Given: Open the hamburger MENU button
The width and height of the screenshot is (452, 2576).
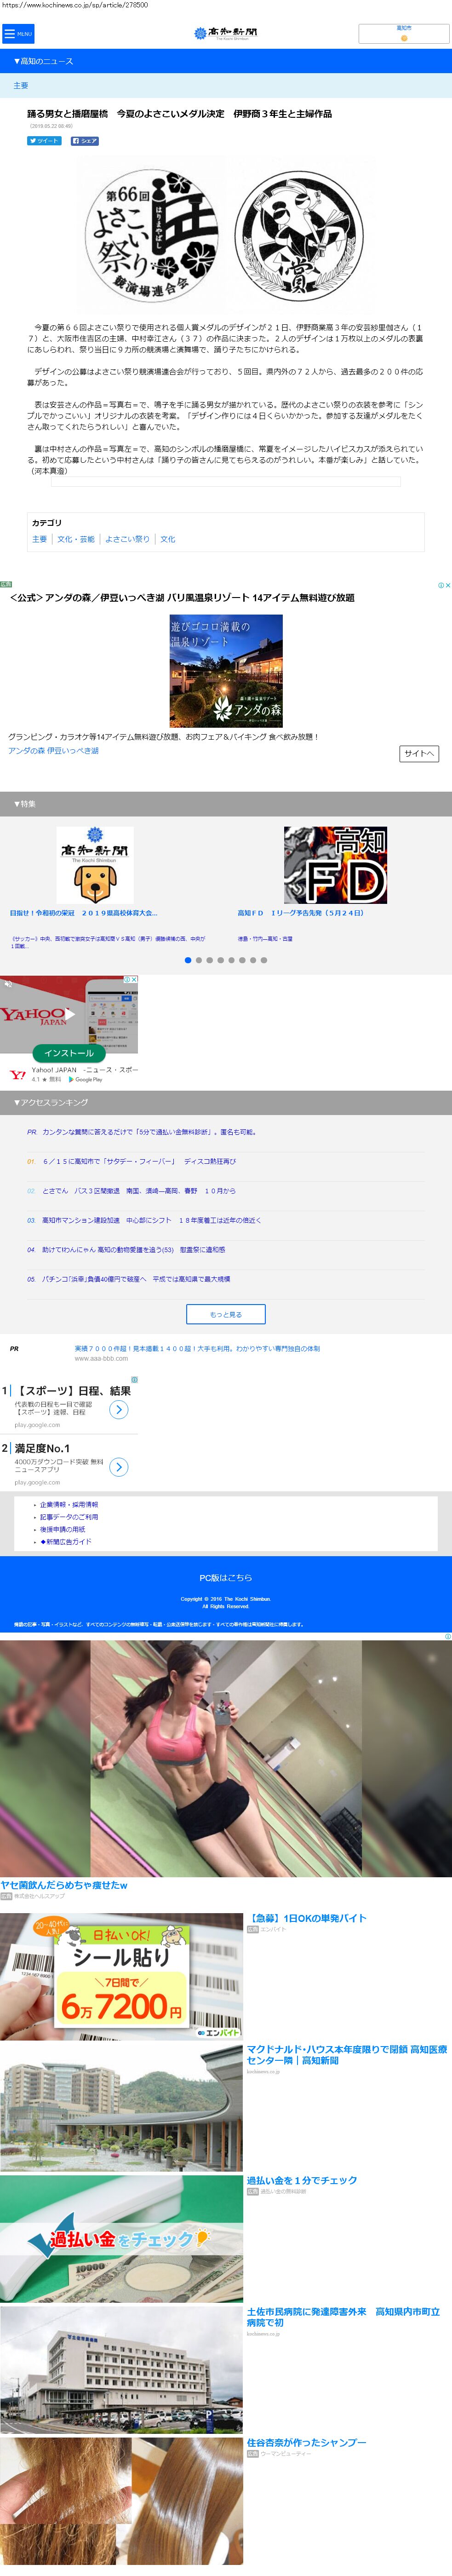Looking at the screenshot, I should [x=18, y=34].
